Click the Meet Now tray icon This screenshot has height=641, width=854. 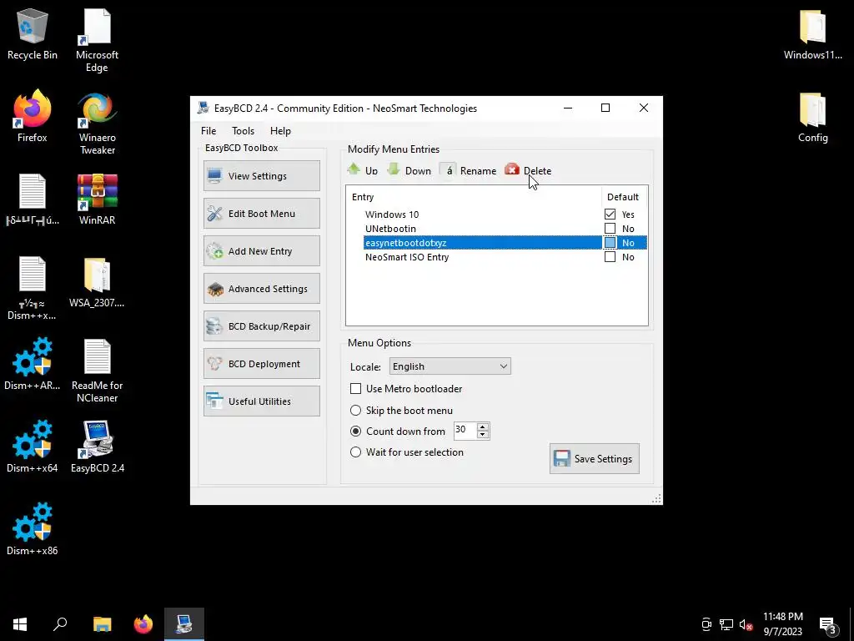tap(706, 624)
